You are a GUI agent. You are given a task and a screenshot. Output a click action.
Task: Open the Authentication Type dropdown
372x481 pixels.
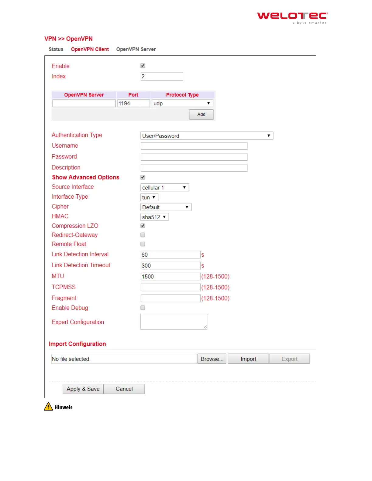207,136
